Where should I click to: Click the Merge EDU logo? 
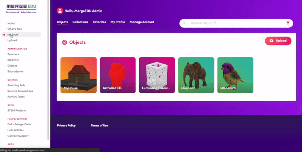22,7
